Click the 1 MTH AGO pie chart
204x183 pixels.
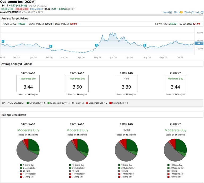(126, 150)
